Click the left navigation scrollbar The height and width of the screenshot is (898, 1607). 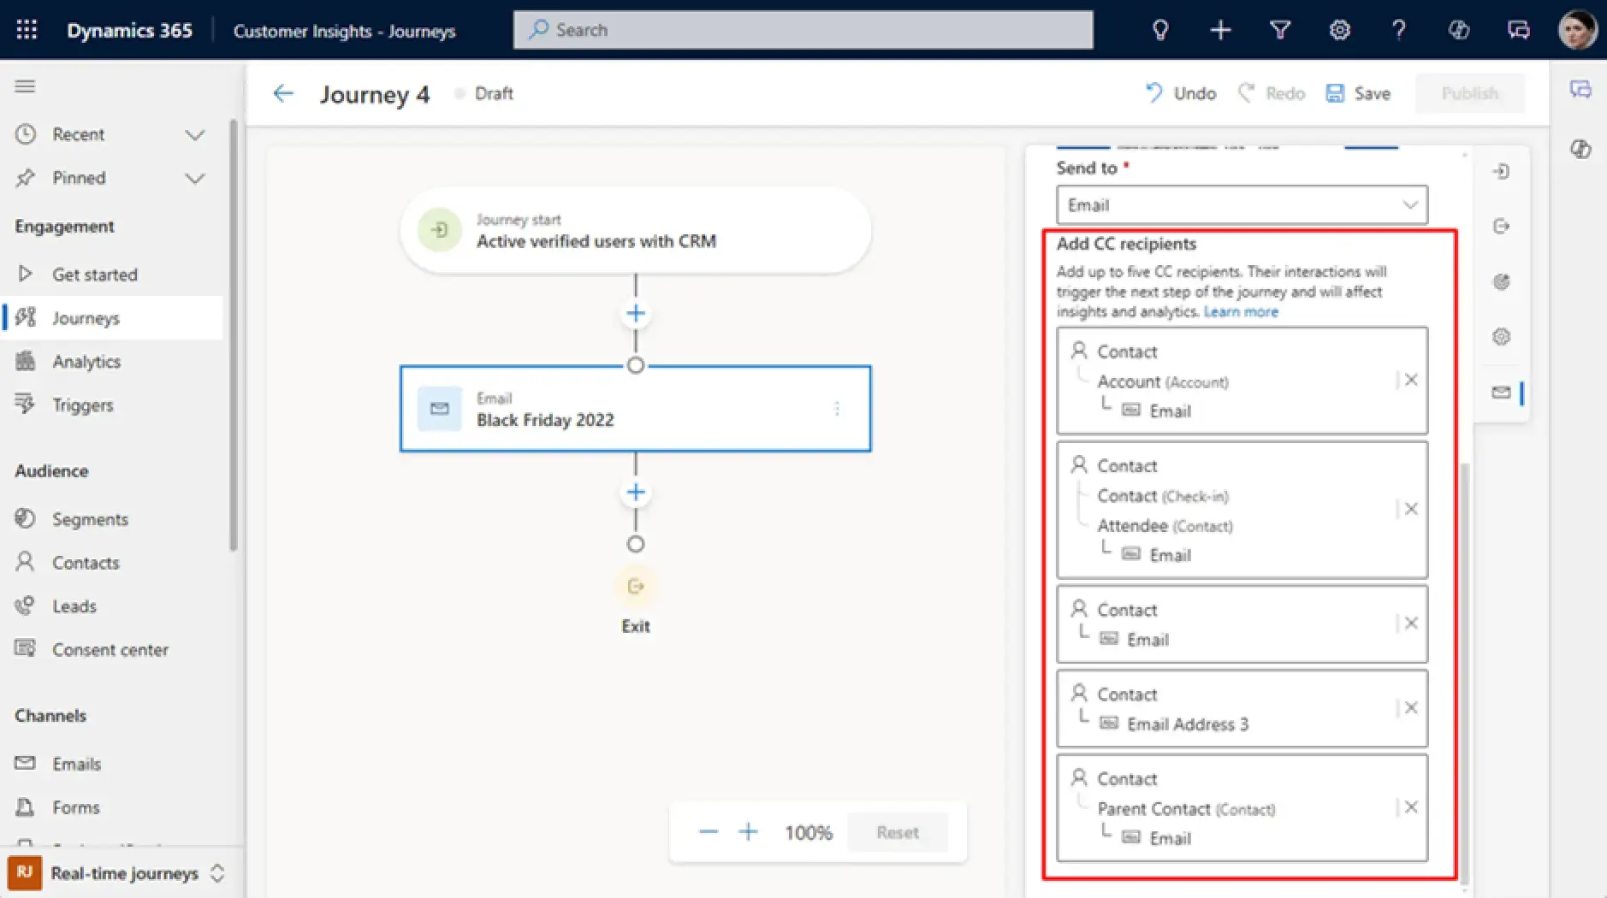click(234, 335)
